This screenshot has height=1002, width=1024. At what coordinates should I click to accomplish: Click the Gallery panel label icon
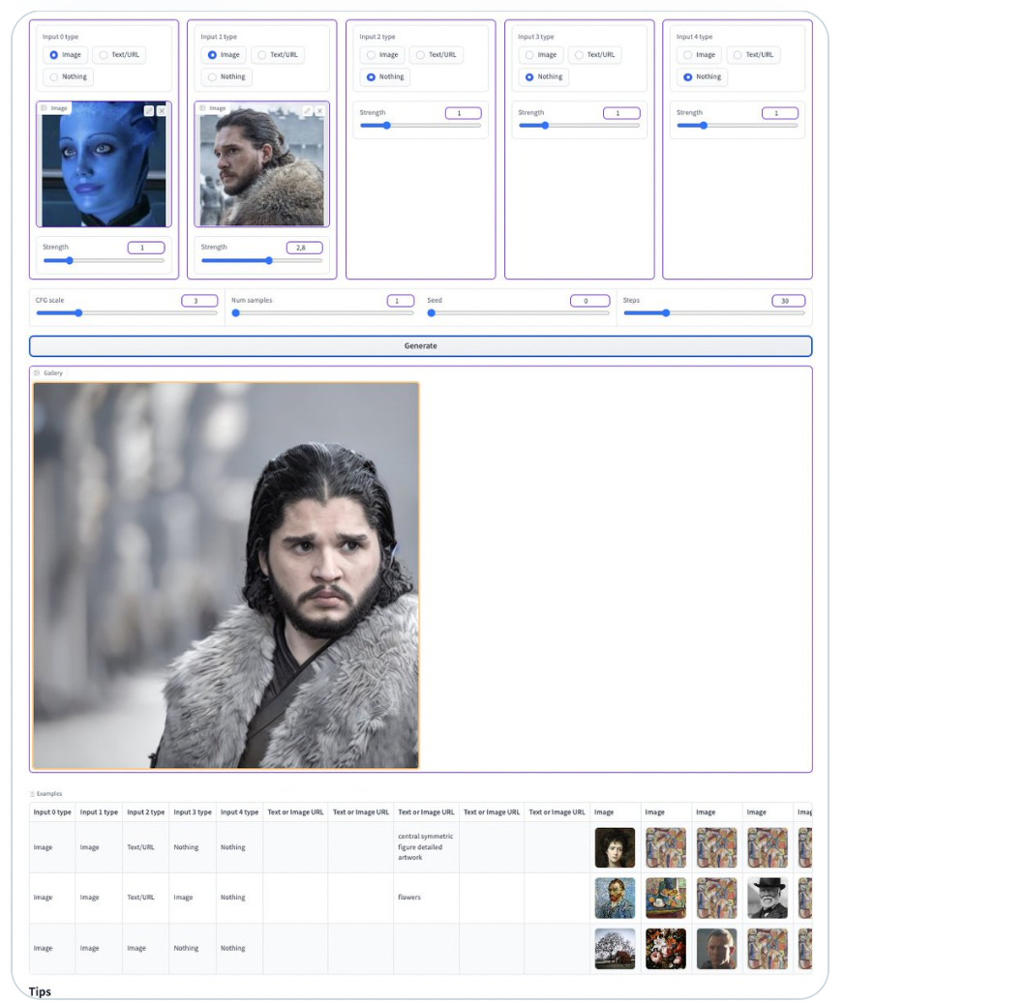(x=37, y=372)
